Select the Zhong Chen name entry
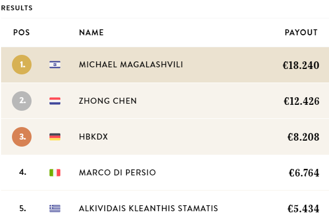329x221 pixels. point(108,101)
